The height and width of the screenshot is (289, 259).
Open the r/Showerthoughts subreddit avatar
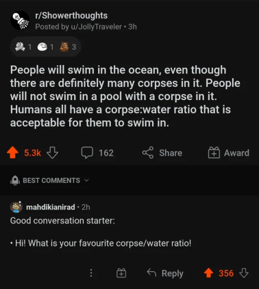pos(20,21)
